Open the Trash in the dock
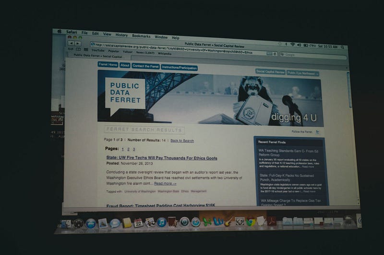The height and width of the screenshot is (255, 384). tap(348, 220)
